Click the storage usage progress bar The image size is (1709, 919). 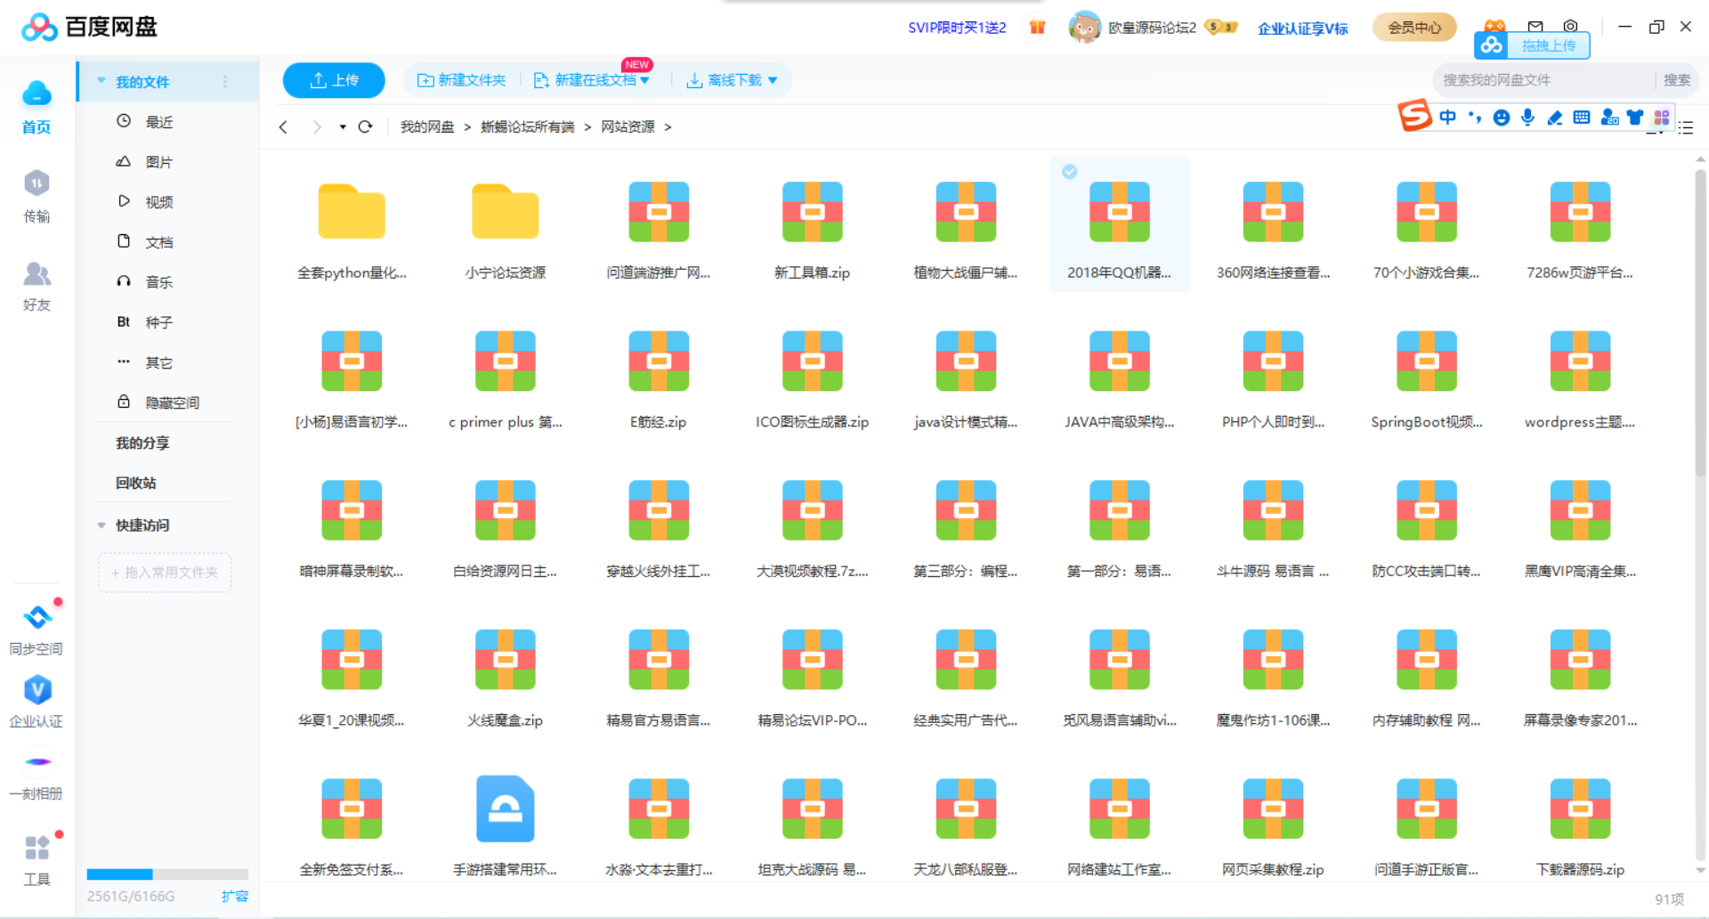click(167, 874)
